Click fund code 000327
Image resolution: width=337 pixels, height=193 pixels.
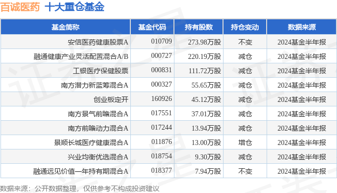162,84
